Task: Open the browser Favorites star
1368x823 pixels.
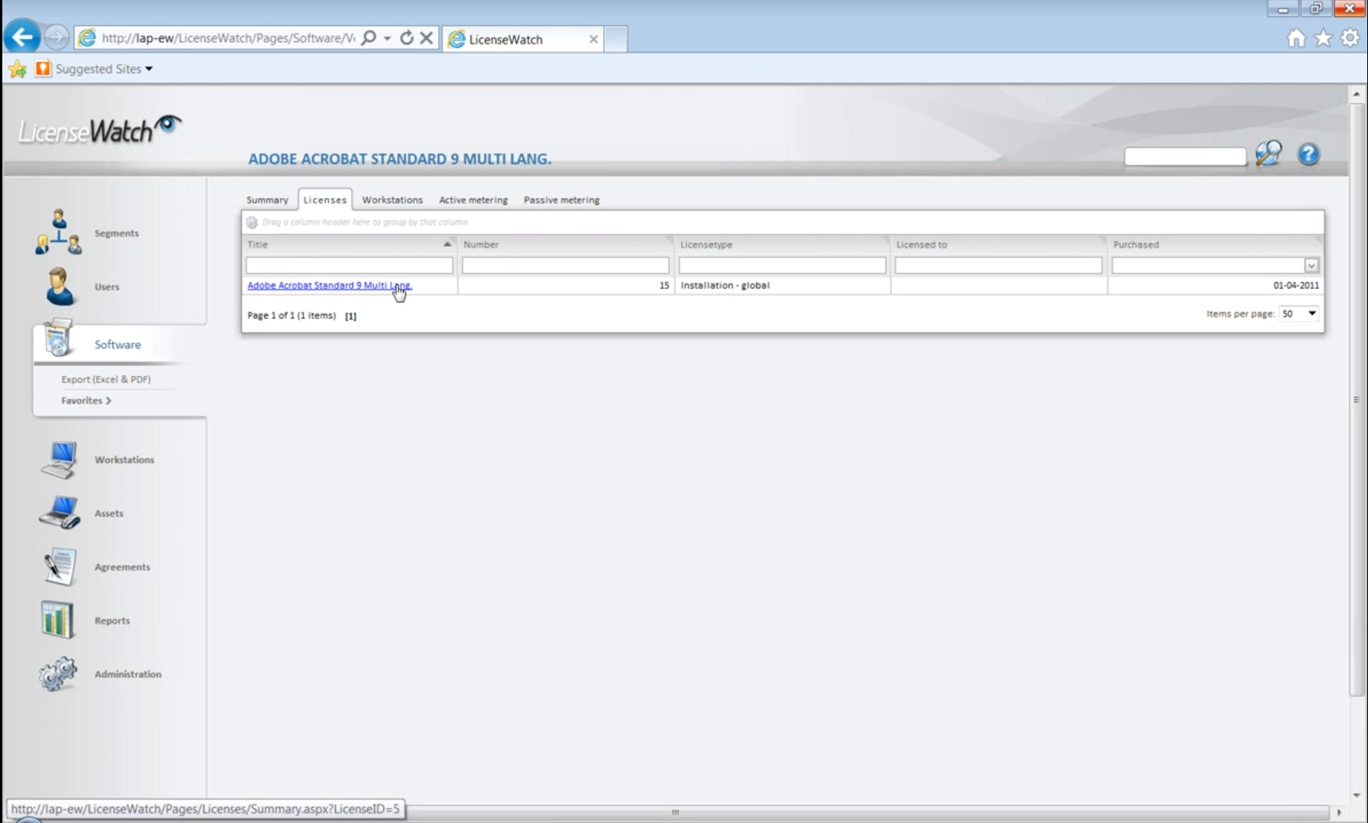Action: 1323,38
